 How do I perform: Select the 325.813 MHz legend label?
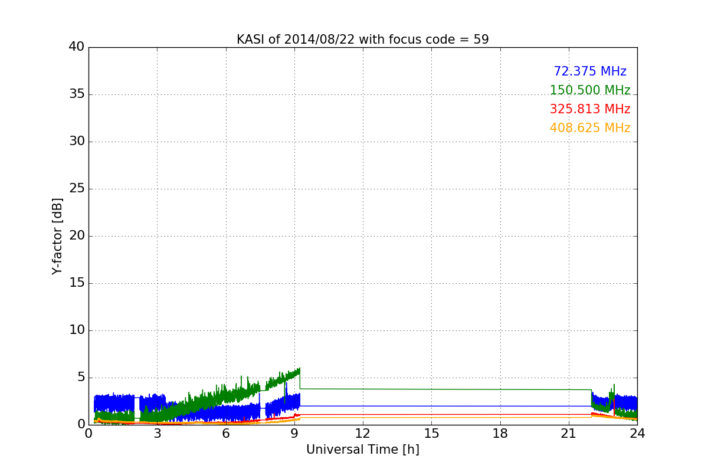point(590,109)
